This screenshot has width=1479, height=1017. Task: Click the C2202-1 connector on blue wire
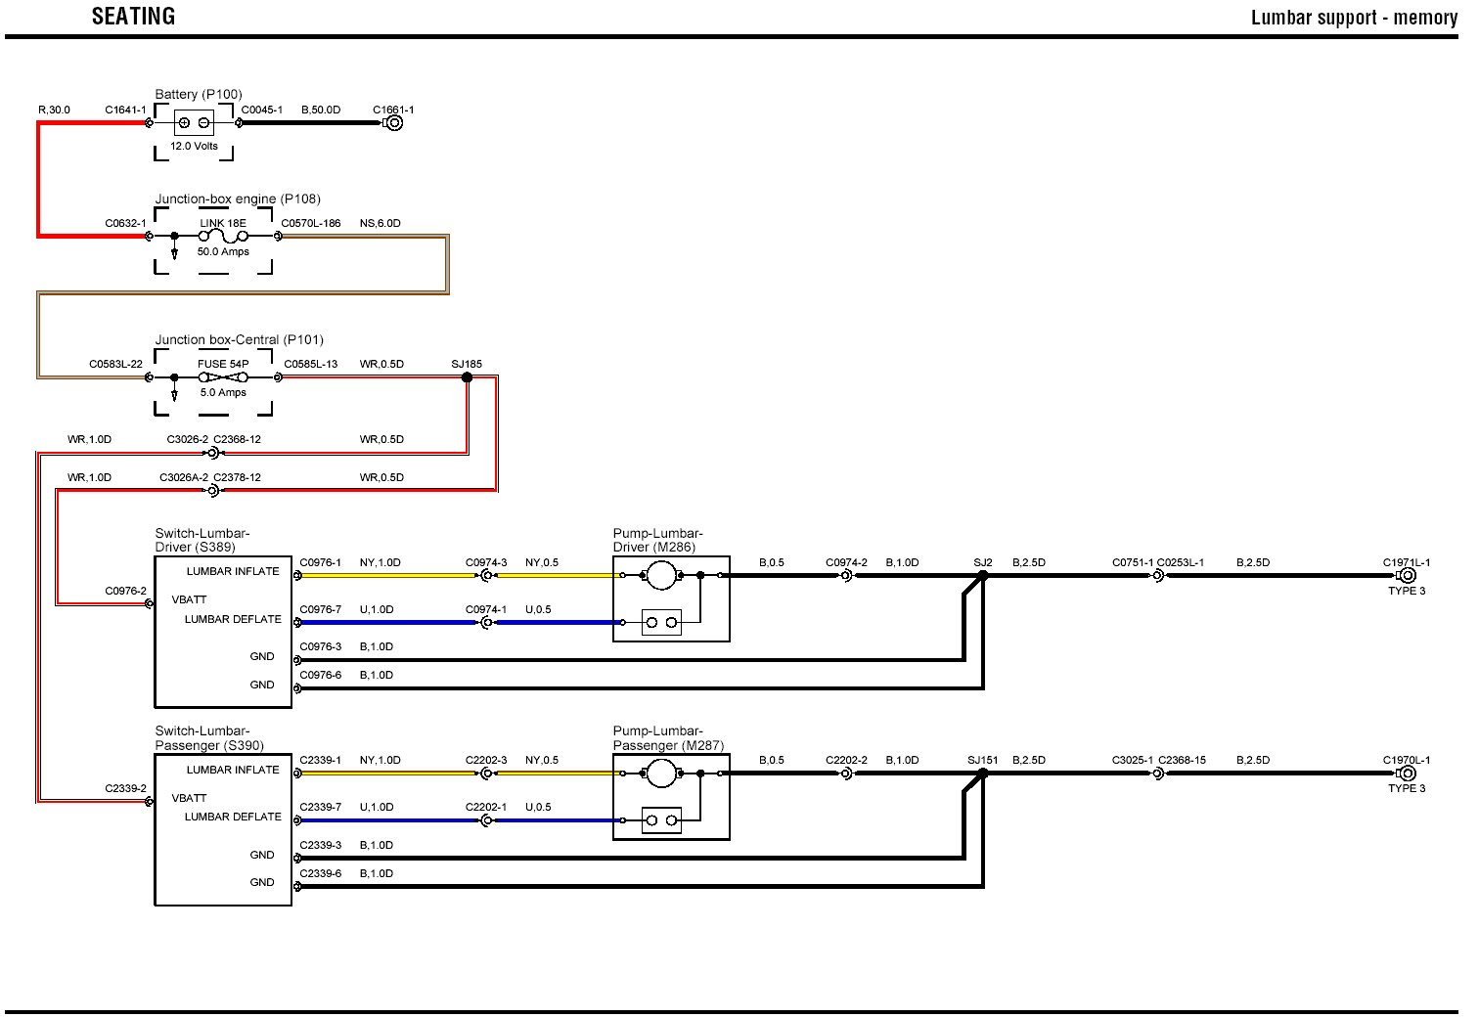click(486, 820)
